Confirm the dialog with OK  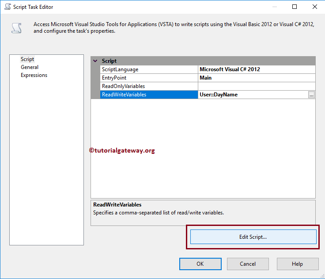200,264
